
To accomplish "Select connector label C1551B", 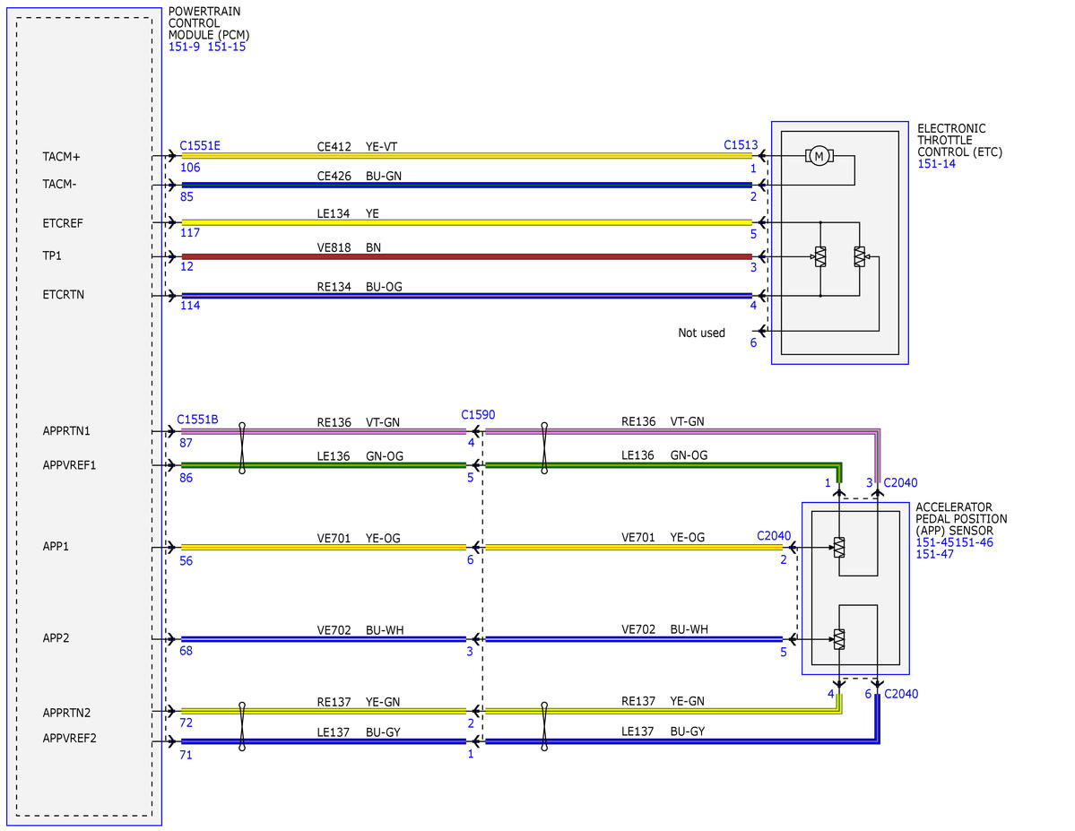I will coord(197,419).
